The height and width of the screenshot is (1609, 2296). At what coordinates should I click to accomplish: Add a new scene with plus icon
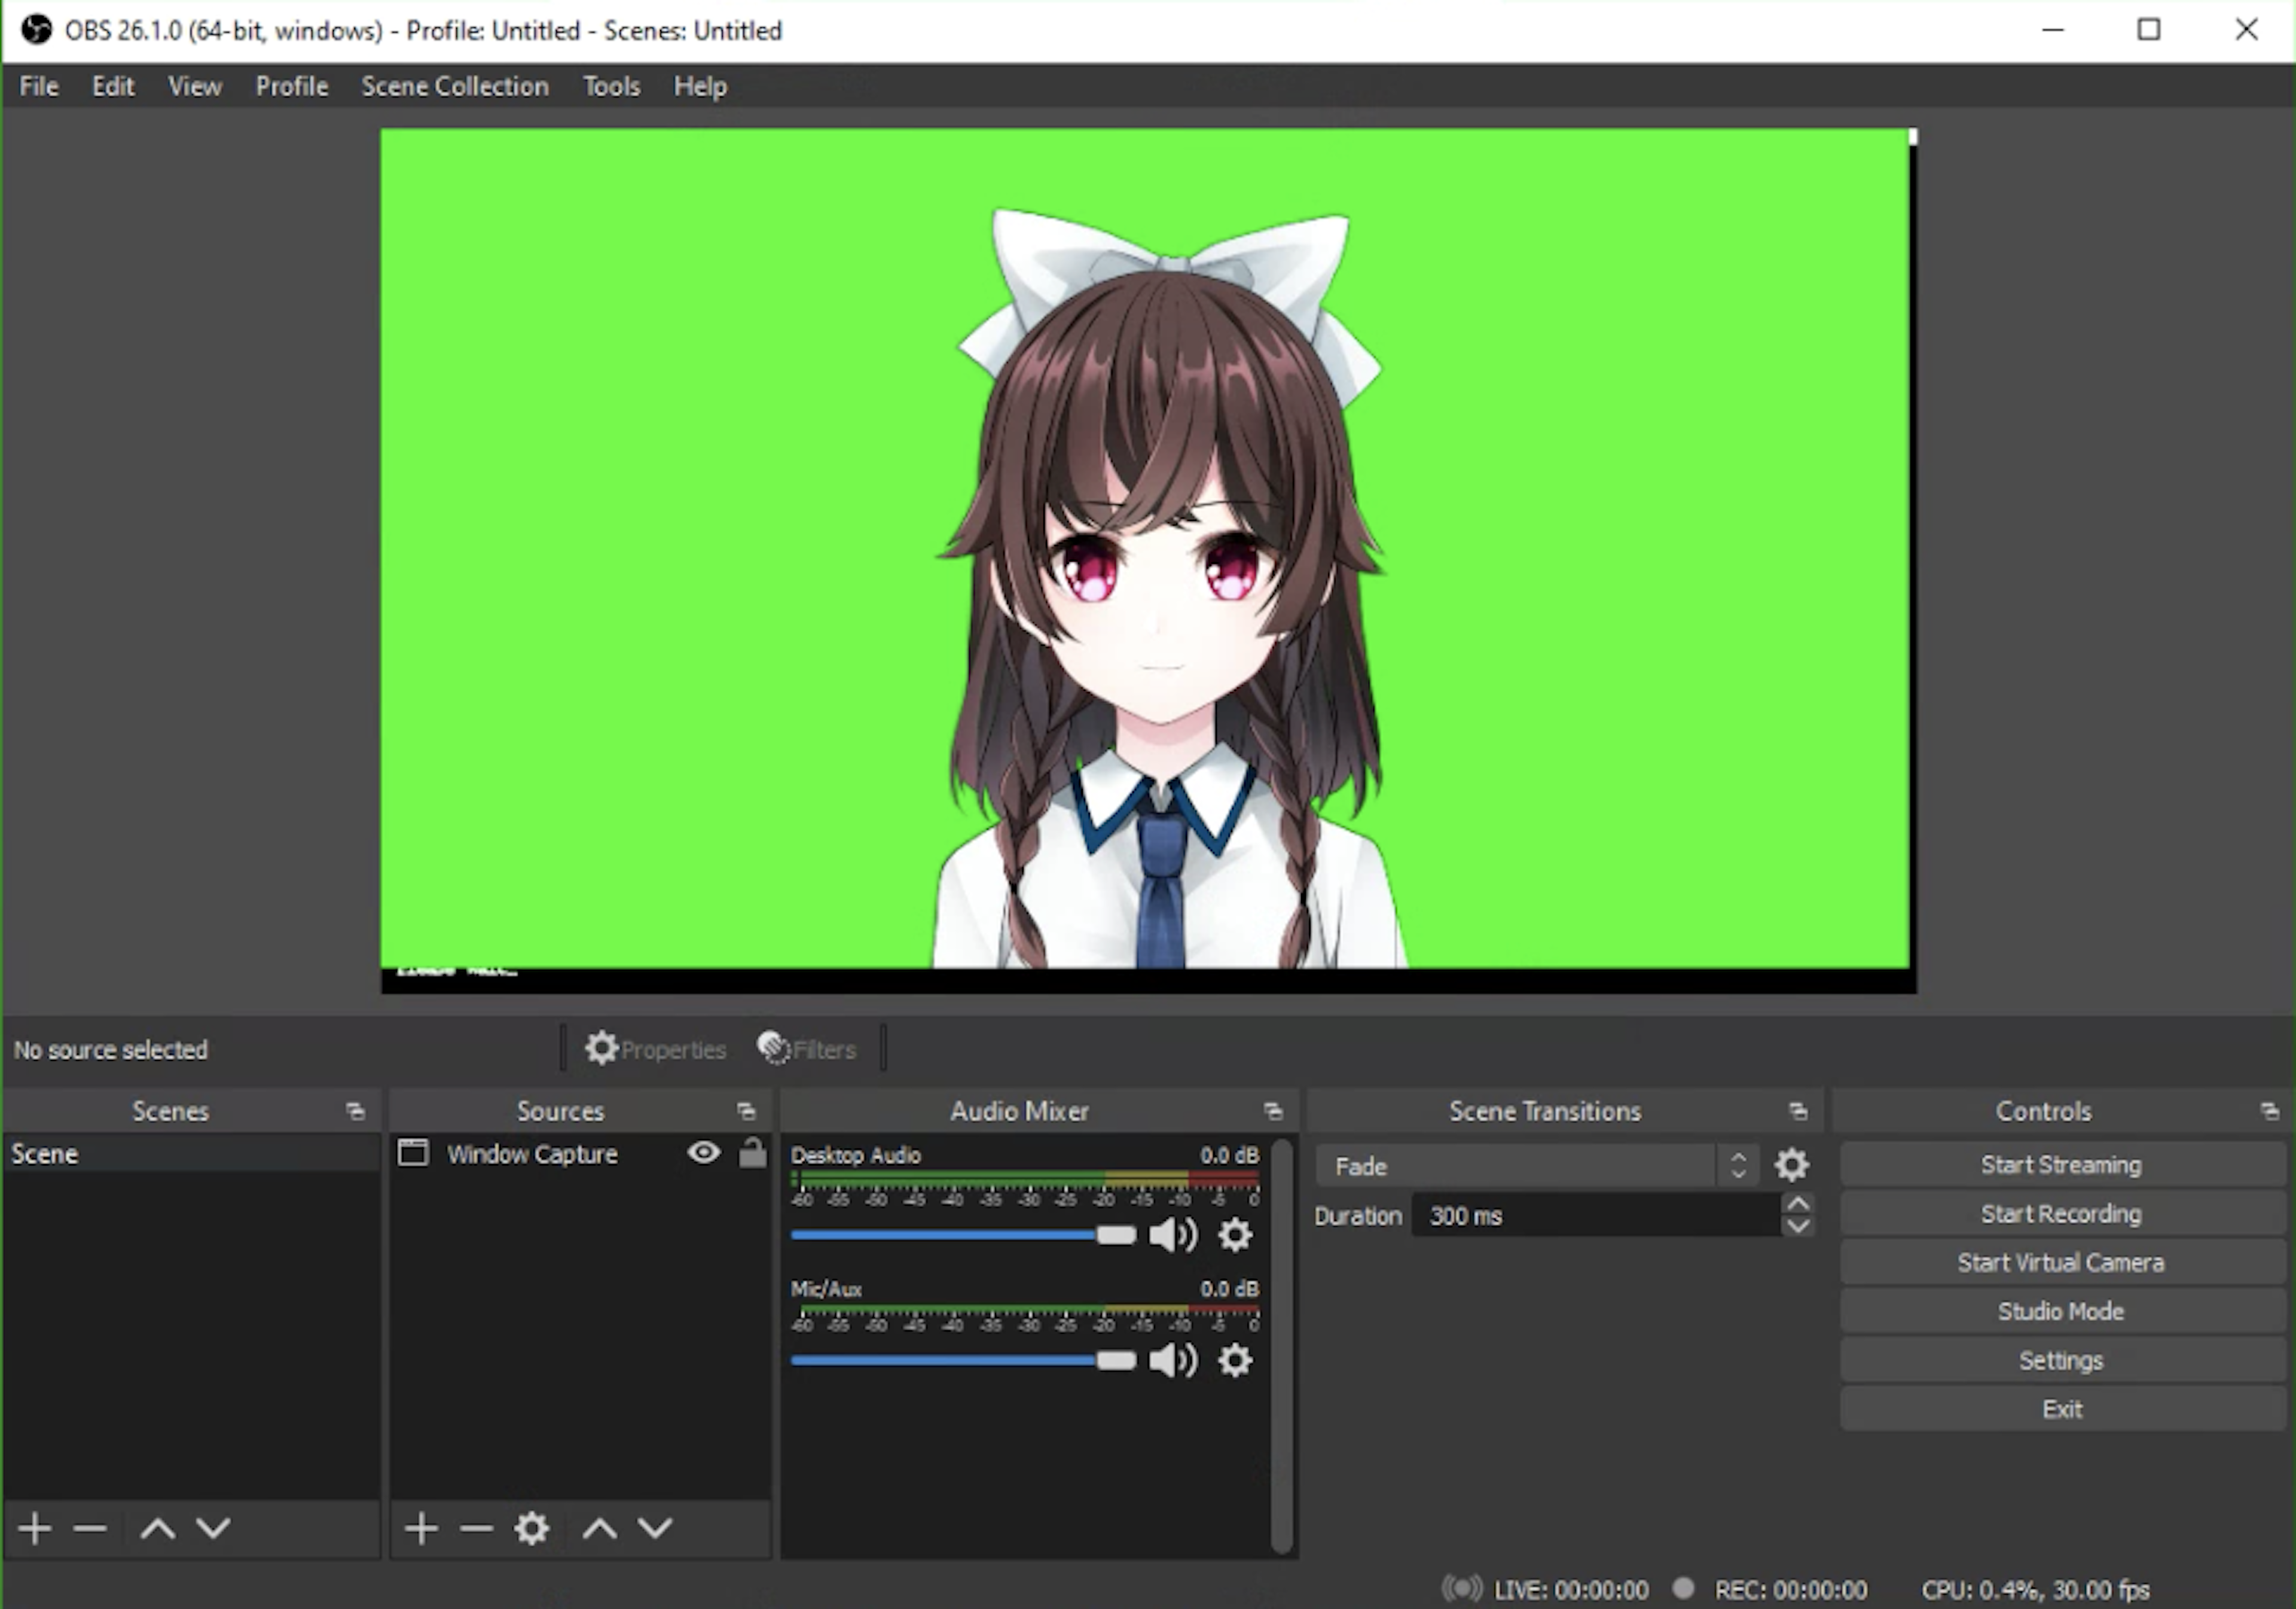pyautogui.click(x=35, y=1528)
